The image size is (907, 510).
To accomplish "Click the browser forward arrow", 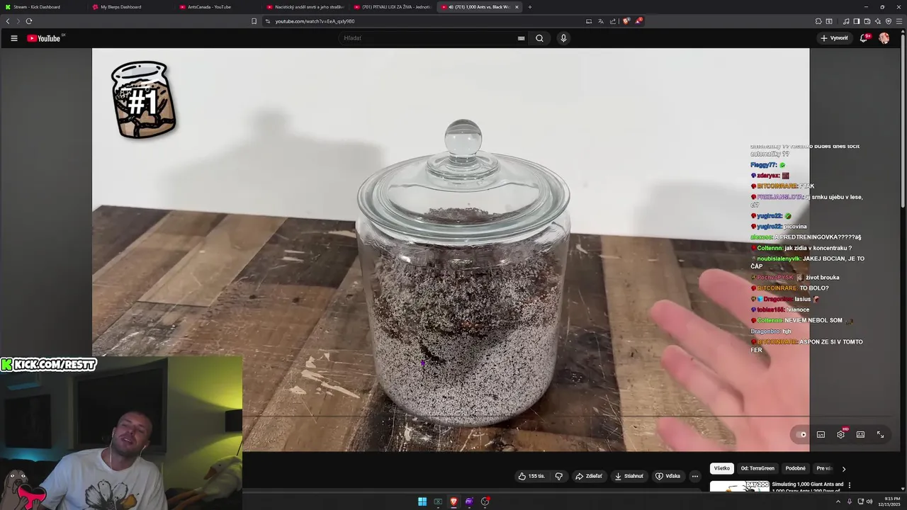I will (x=18, y=21).
